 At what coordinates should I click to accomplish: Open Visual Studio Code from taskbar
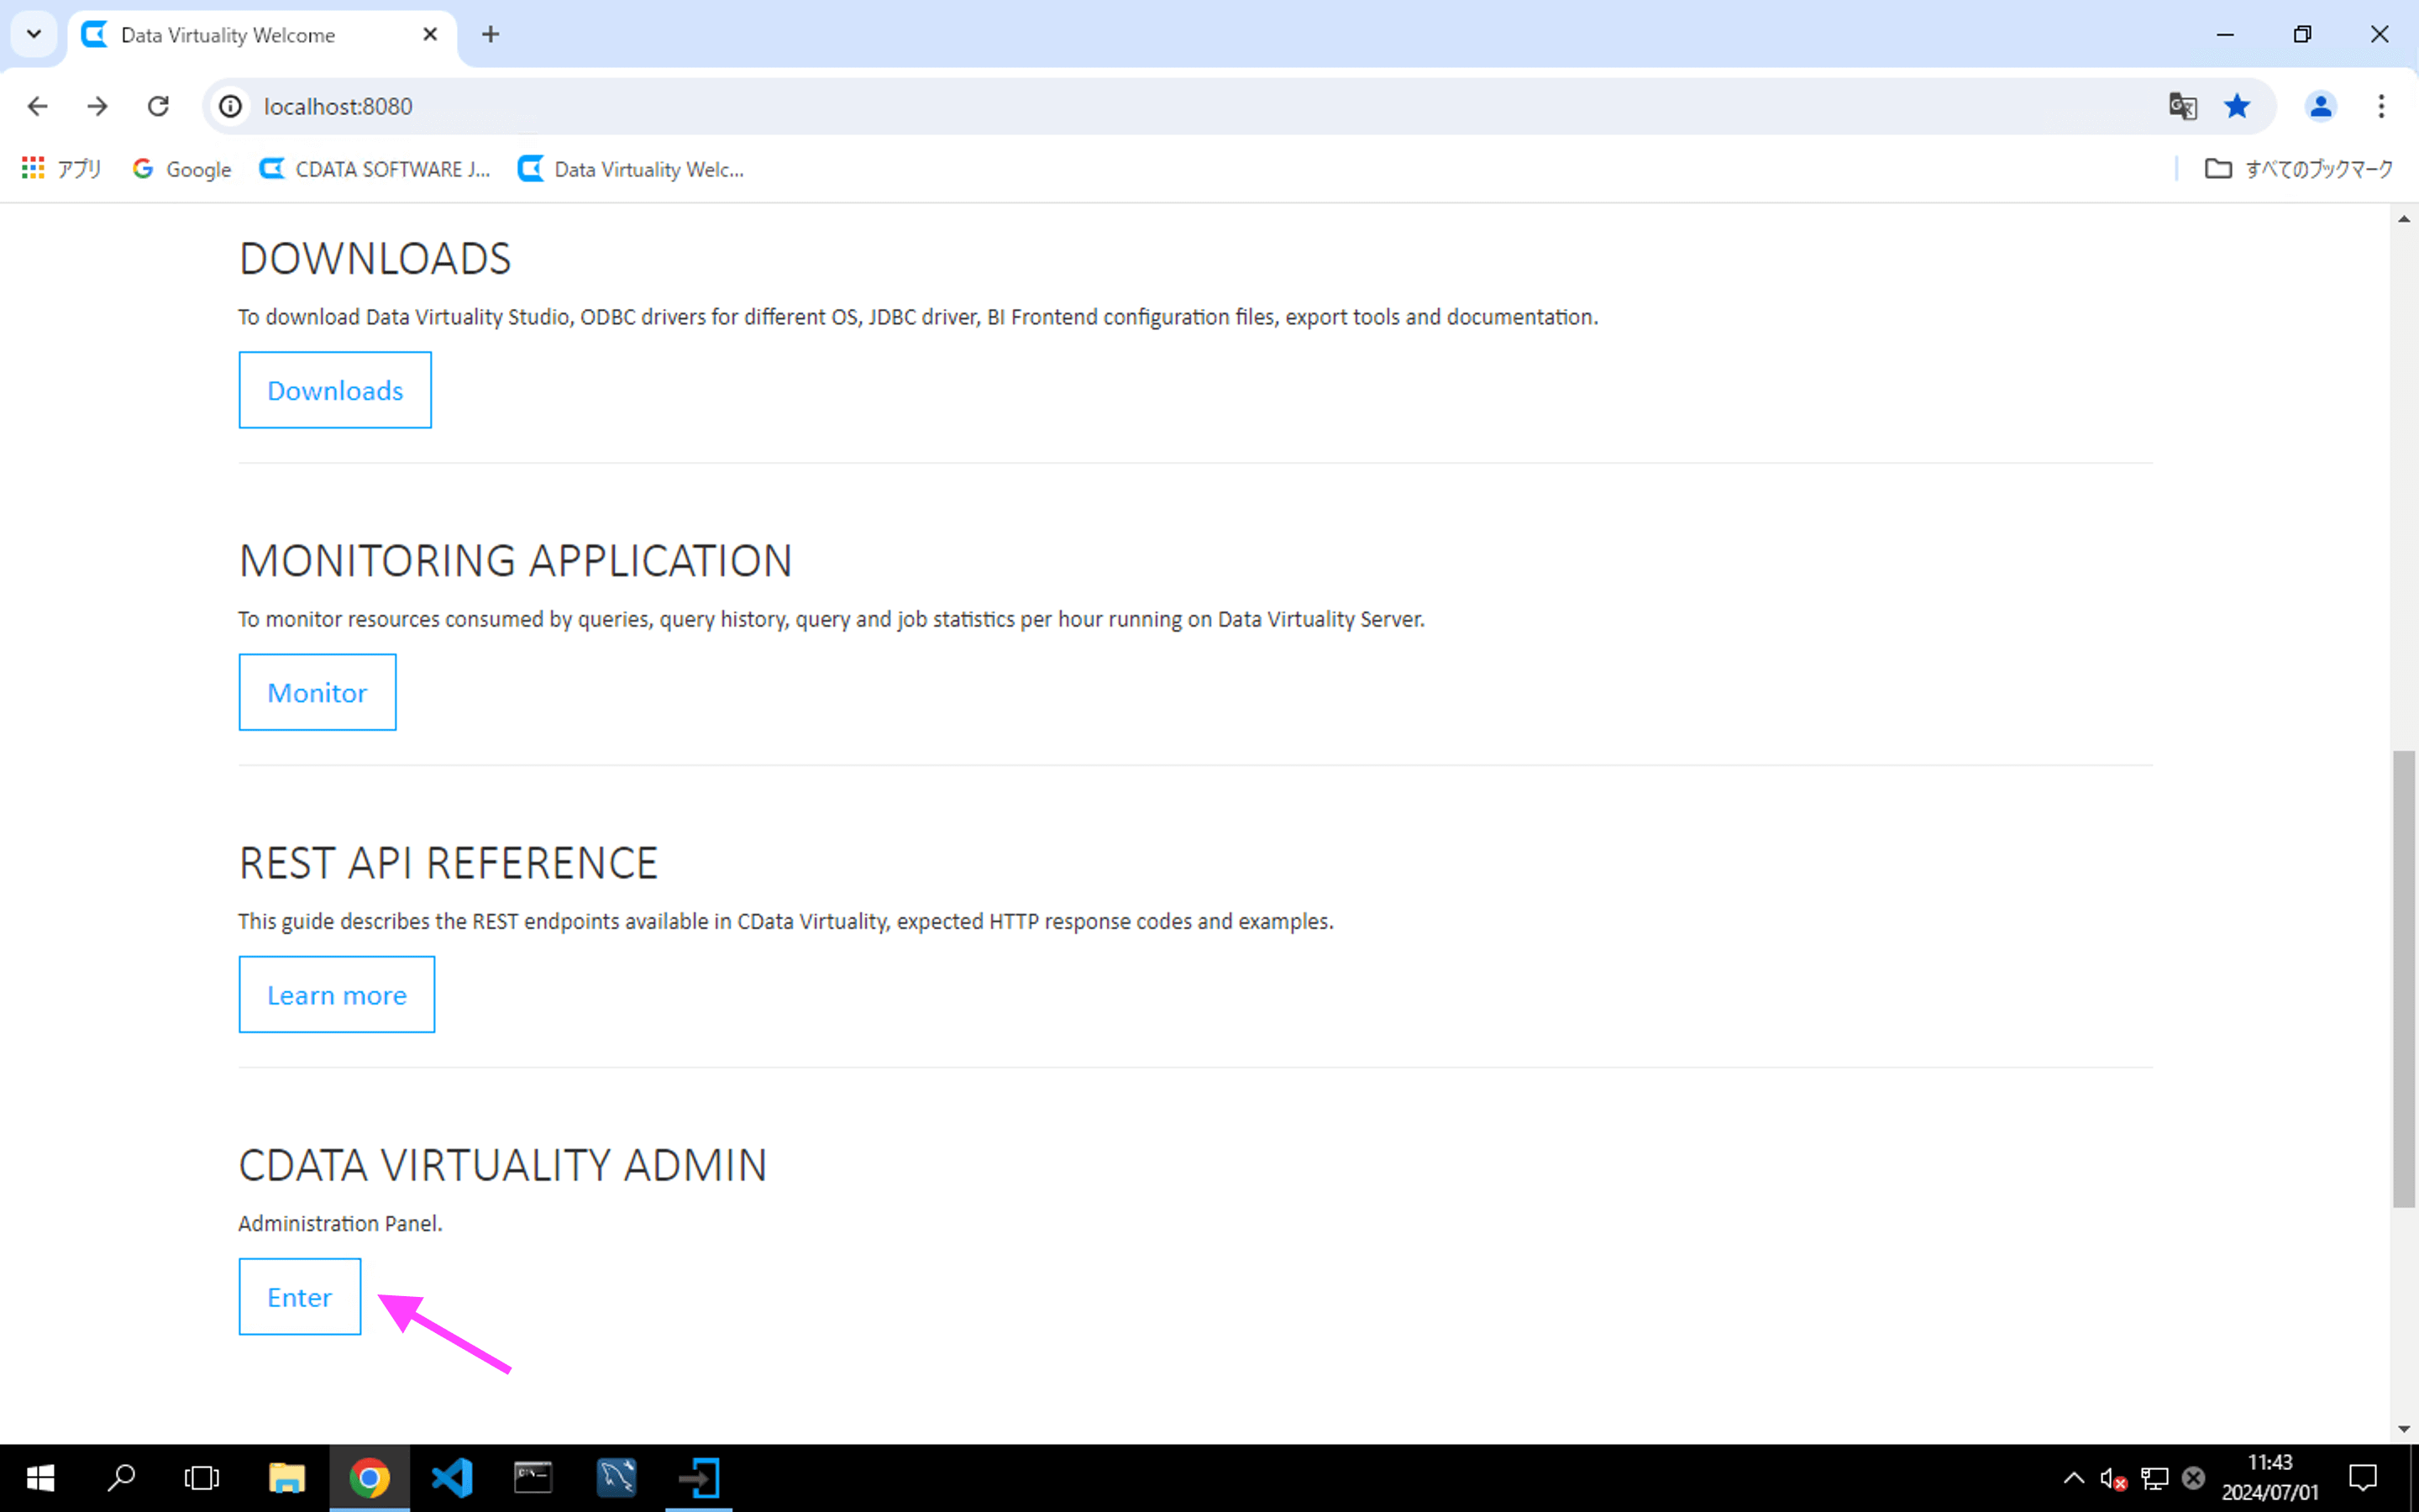click(452, 1477)
